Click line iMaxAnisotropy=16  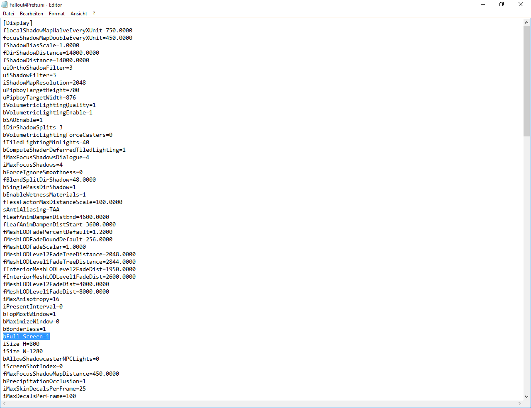[31, 299]
